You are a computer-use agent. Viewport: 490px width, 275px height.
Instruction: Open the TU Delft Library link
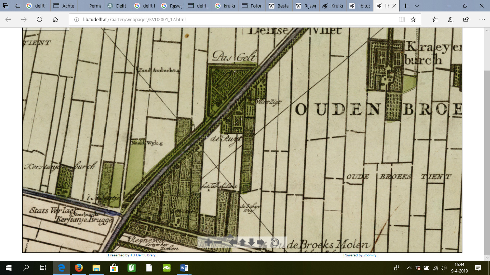(142, 255)
